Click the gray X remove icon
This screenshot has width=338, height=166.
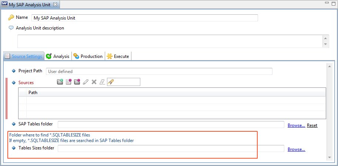coord(94,82)
